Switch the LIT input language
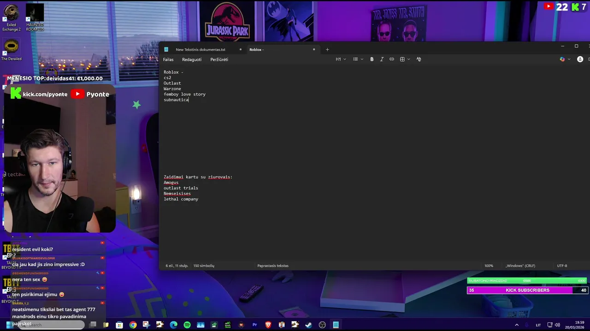The image size is (590, 331). pyautogui.click(x=538, y=325)
